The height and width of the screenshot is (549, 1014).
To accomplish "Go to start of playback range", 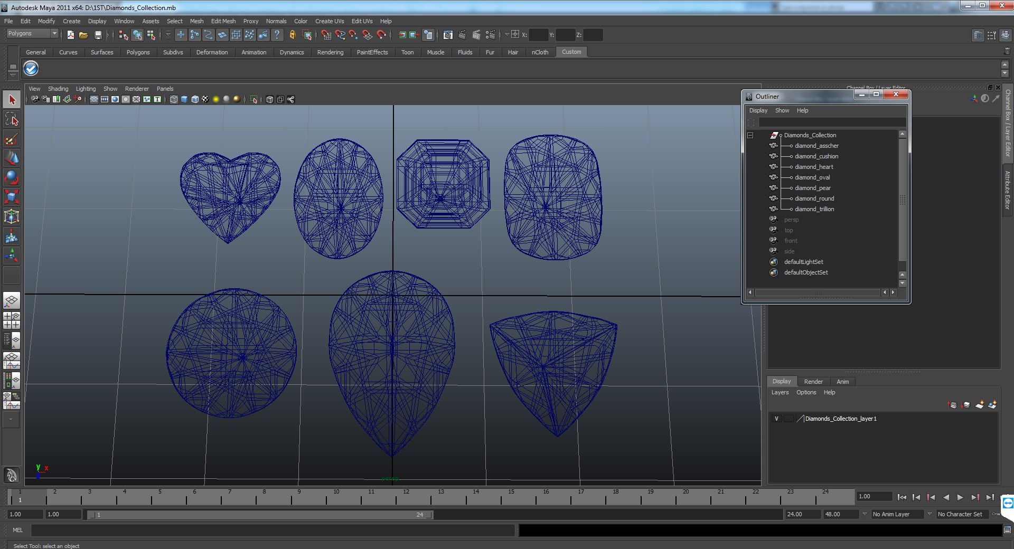I will pyautogui.click(x=902, y=497).
